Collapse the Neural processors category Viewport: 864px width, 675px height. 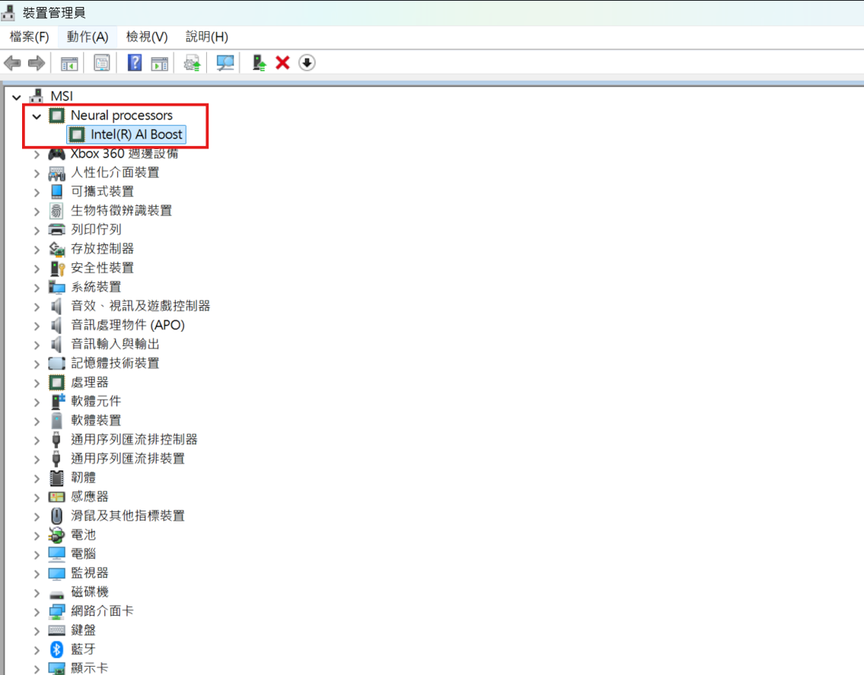(37, 116)
